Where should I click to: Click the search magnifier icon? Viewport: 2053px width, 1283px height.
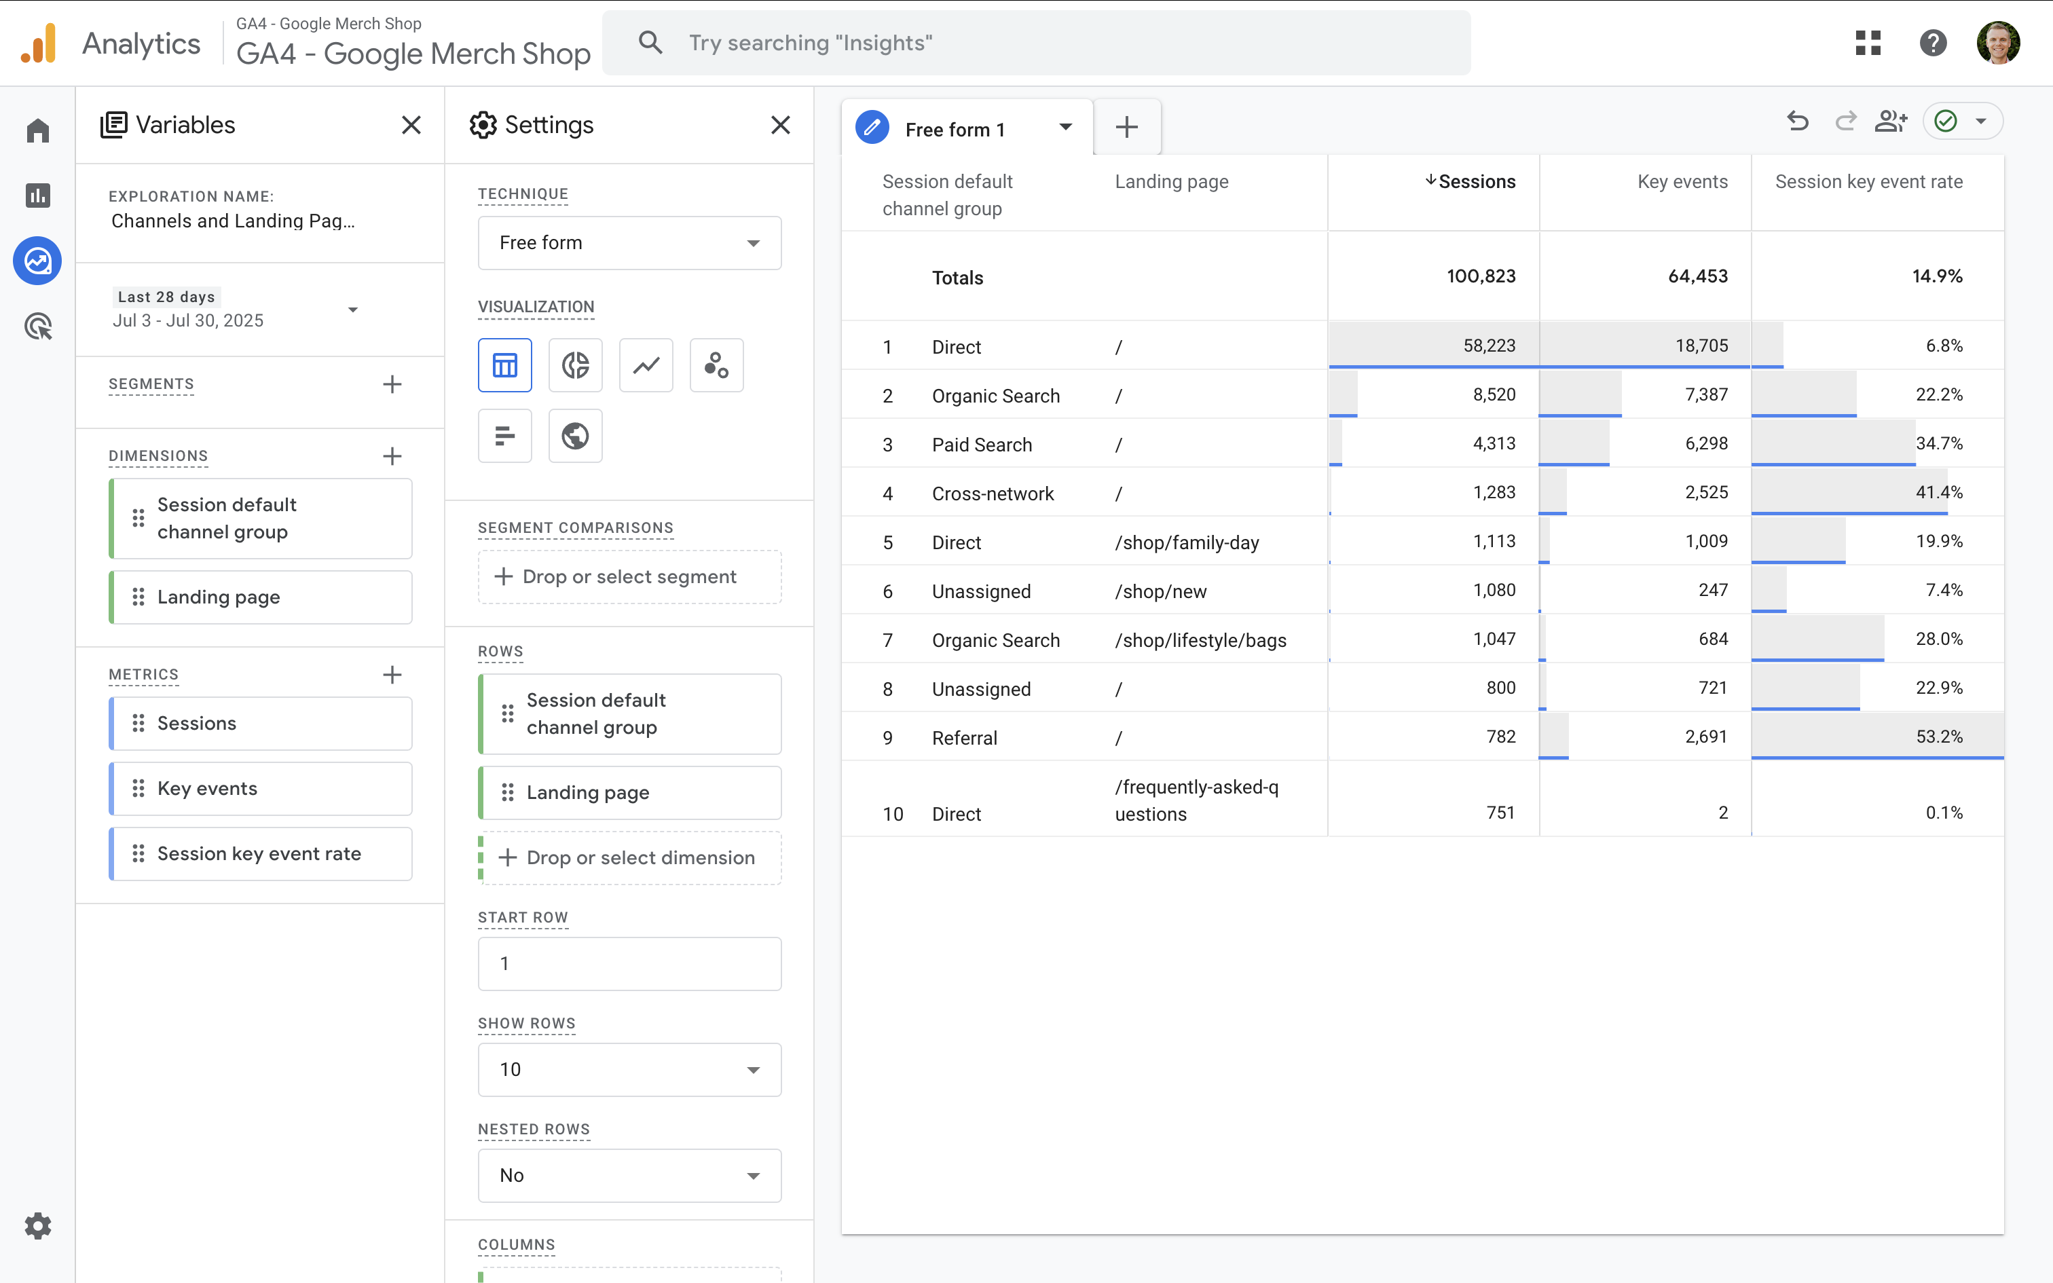(650, 42)
